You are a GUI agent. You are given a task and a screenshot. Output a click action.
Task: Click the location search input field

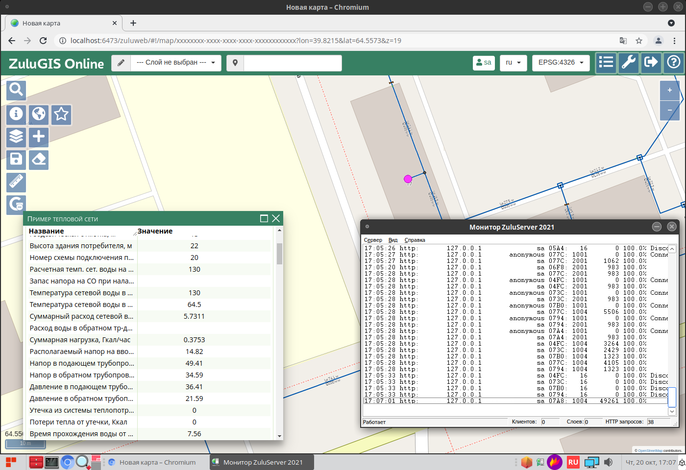click(293, 63)
